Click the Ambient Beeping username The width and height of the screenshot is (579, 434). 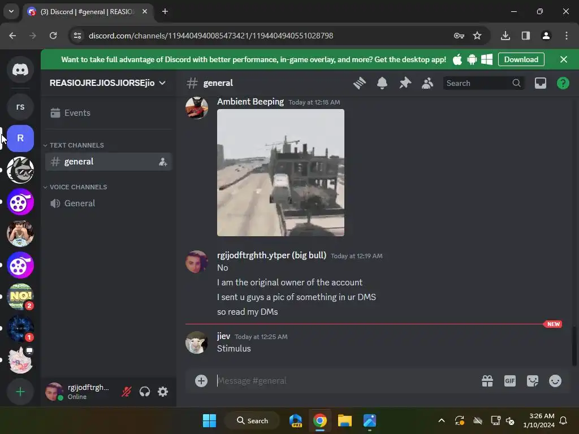250,102
